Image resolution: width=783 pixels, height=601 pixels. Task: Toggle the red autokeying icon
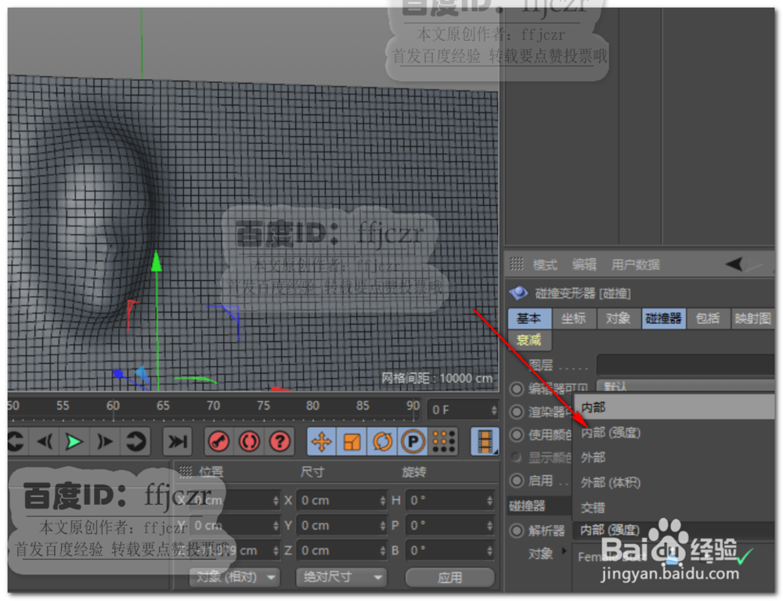coord(249,442)
